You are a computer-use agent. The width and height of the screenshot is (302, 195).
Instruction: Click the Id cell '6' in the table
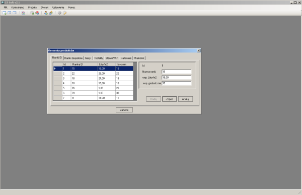pos(66,93)
